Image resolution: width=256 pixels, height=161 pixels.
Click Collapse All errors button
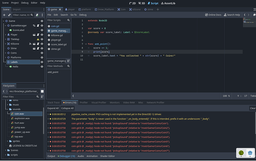click(67, 108)
